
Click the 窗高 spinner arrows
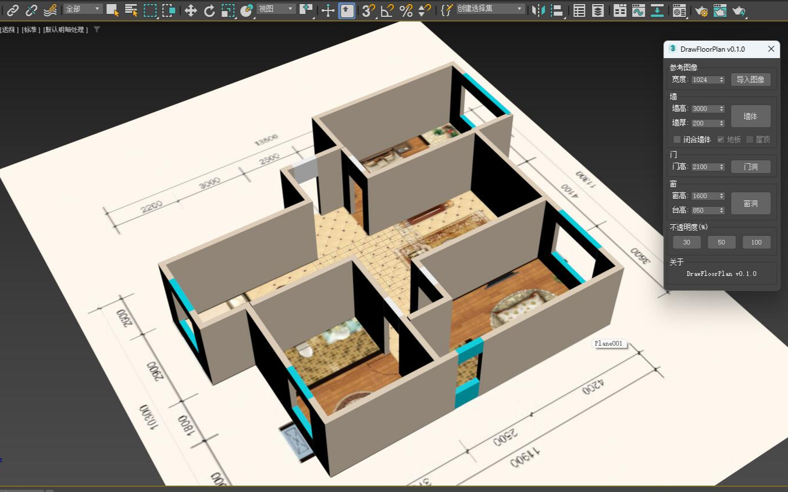coord(722,196)
